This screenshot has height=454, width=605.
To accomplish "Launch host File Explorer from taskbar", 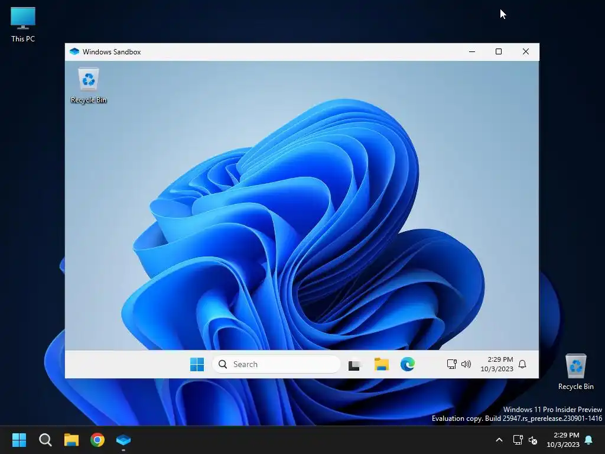I will 71,440.
